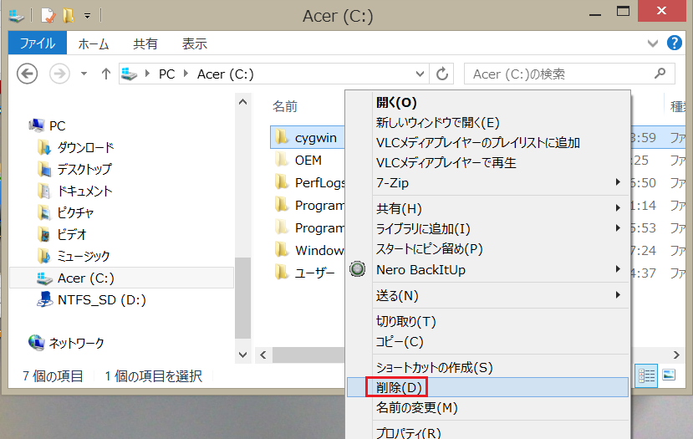Open the ファイル ribbon tab
The width and height of the screenshot is (693, 439).
38,43
